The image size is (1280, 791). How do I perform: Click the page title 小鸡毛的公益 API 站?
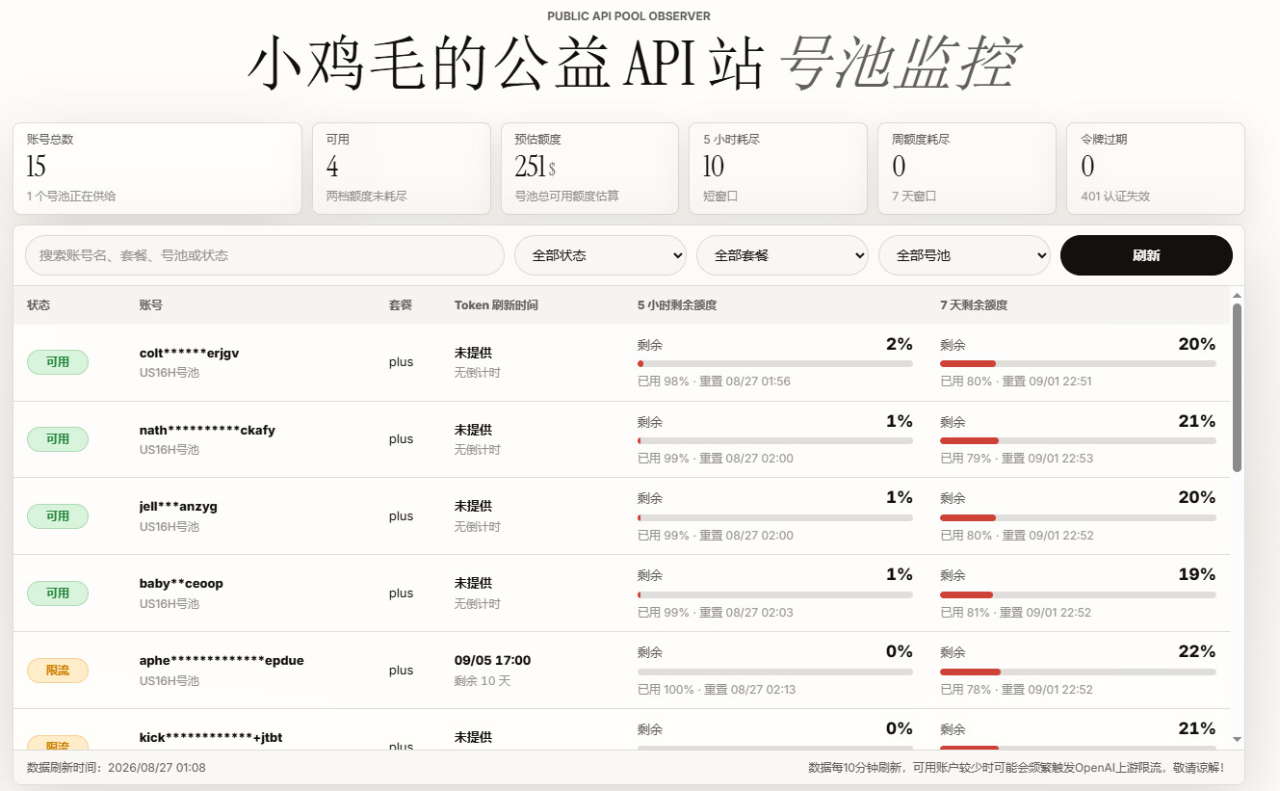coord(505,65)
